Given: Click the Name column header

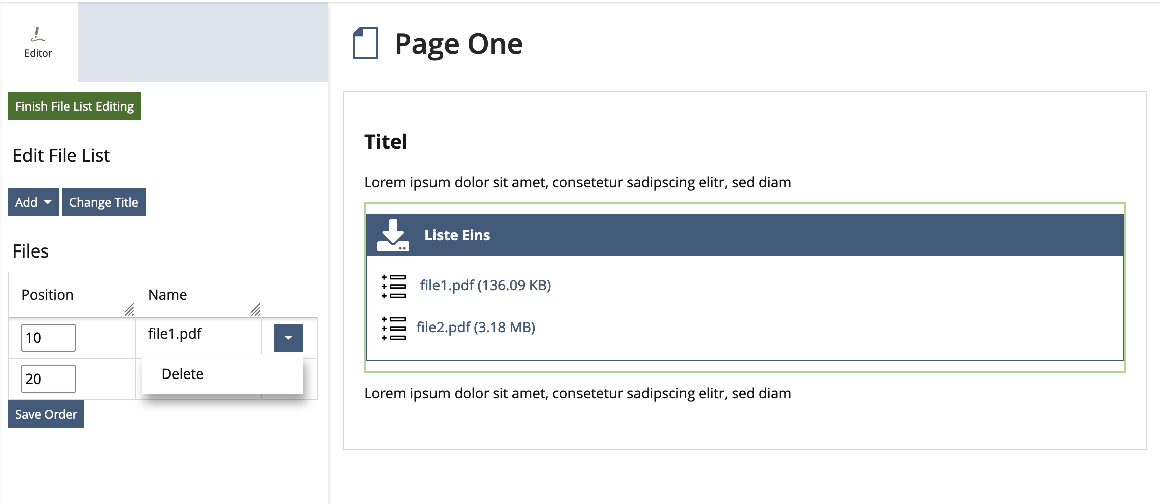Looking at the screenshot, I should coord(168,295).
